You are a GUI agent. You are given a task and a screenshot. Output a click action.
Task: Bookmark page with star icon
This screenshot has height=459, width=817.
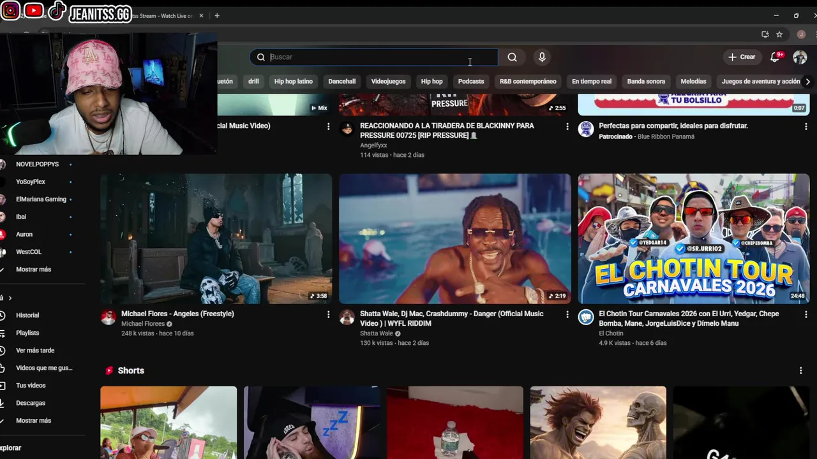click(779, 34)
